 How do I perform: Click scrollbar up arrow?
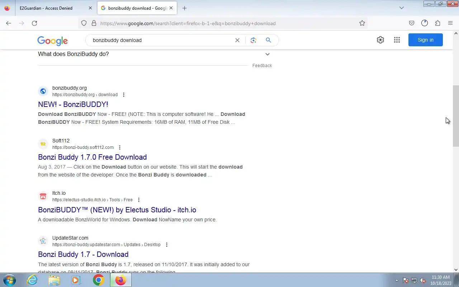[x=456, y=33]
